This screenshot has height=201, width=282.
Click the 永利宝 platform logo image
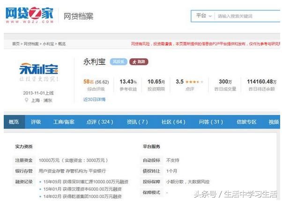tap(39, 72)
